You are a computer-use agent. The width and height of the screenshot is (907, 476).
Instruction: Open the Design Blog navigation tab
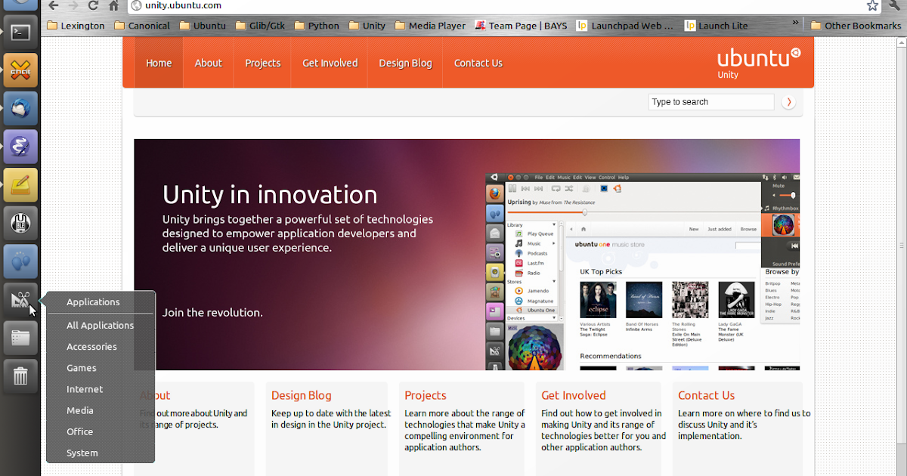[x=405, y=63]
